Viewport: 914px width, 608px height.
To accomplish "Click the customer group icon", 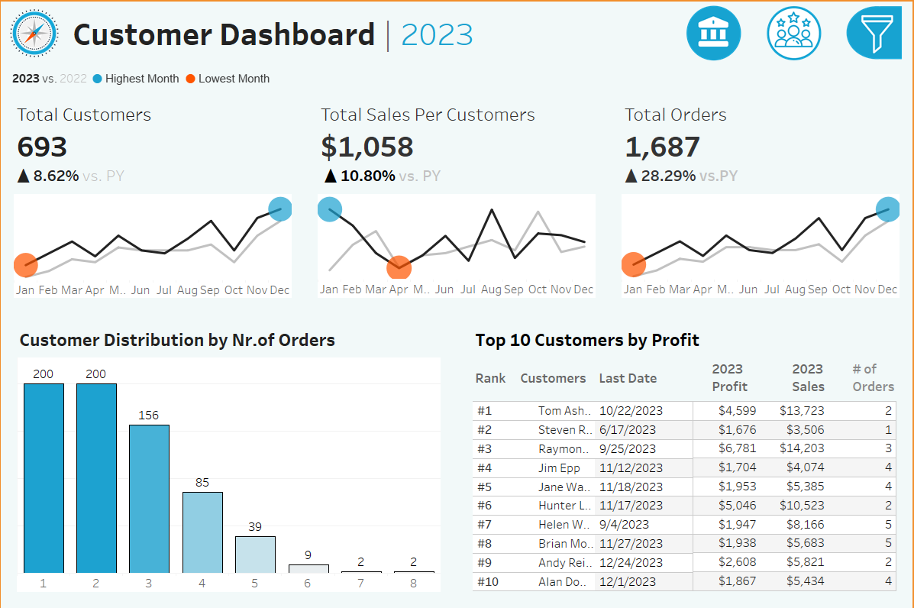I will [794, 33].
